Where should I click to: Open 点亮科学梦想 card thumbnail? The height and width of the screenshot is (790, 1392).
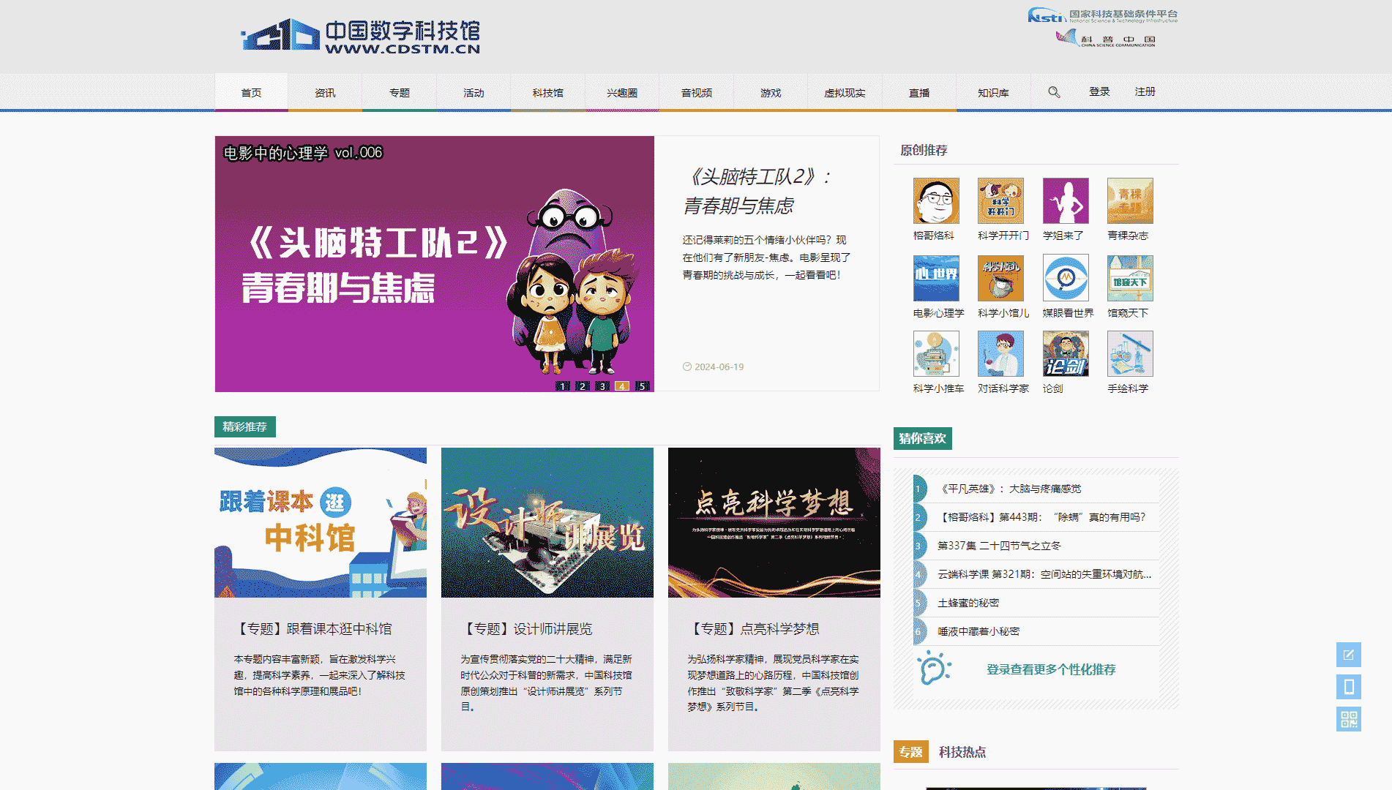[774, 522]
